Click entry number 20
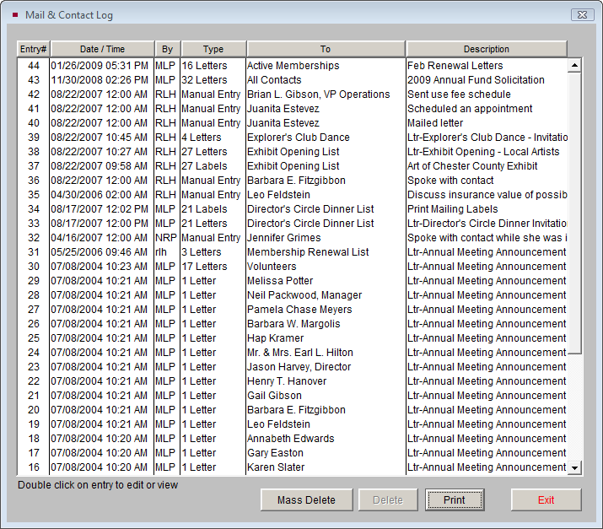 coord(34,410)
